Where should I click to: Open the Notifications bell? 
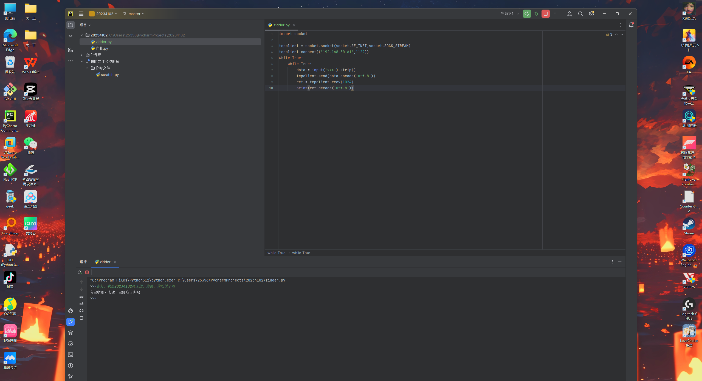[631, 25]
